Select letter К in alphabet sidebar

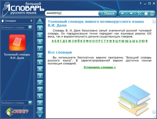(40, 96)
